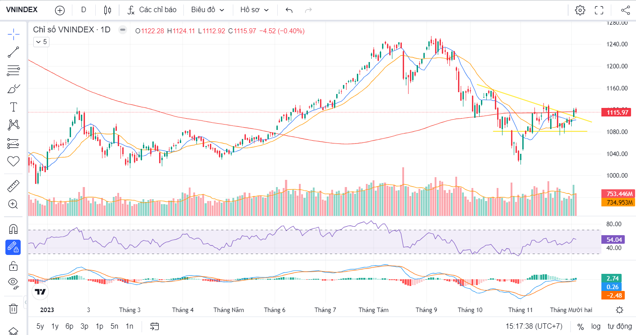This screenshot has height=335, width=636.
Task: Toggle percentage scale mode
Action: 580,326
